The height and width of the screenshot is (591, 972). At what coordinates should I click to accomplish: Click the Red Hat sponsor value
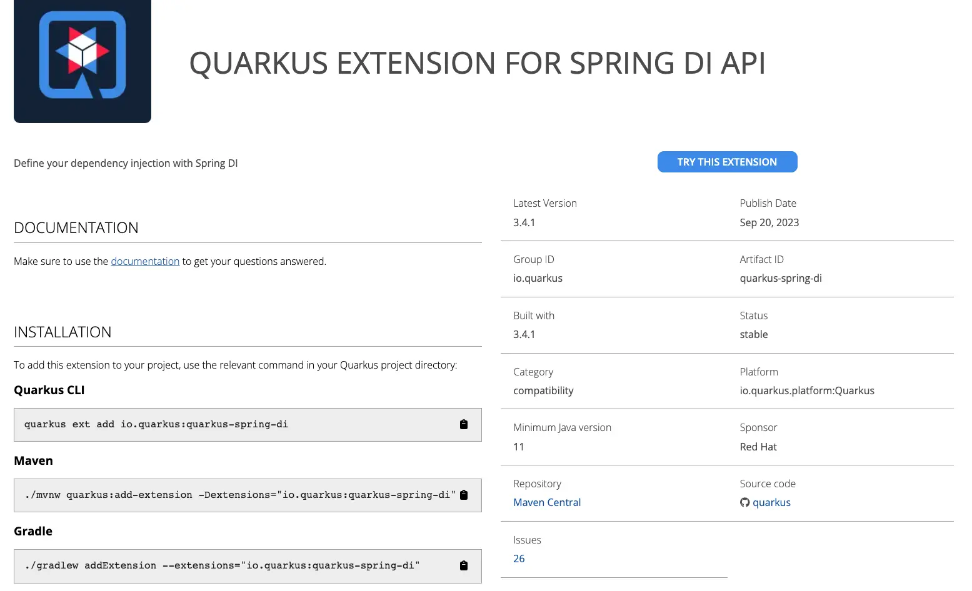758,447
